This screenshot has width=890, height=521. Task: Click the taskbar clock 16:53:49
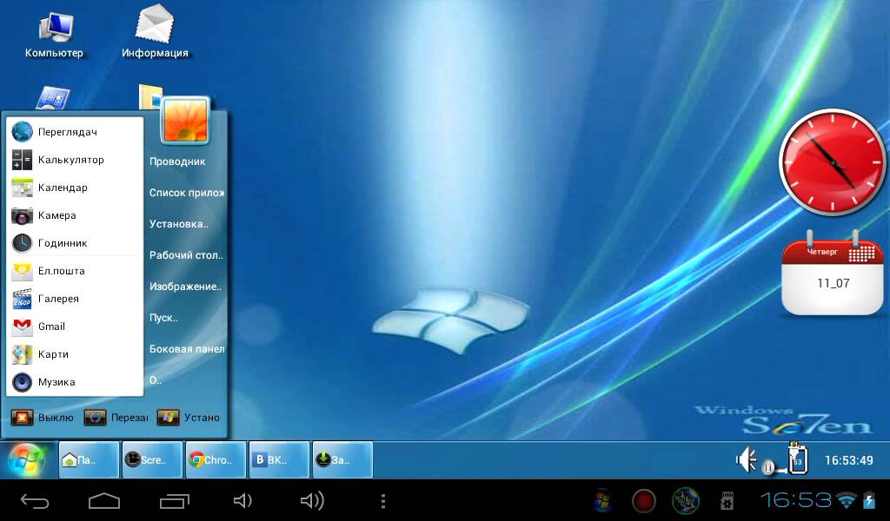click(x=848, y=460)
